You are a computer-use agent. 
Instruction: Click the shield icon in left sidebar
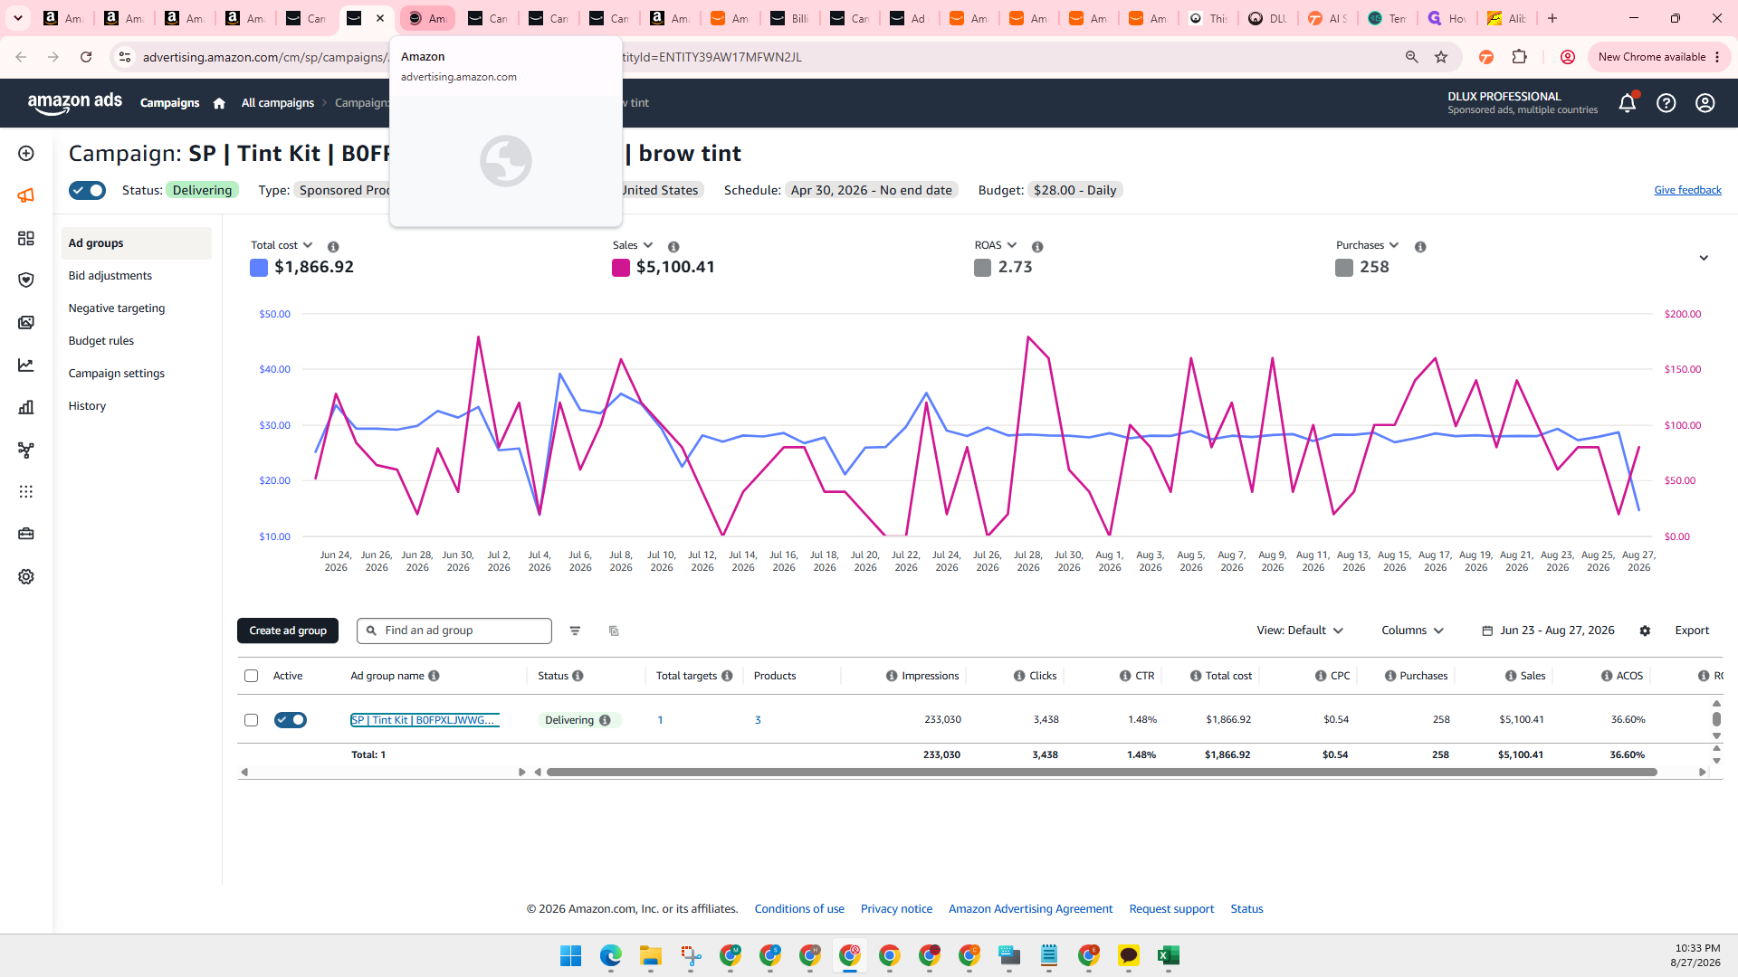point(26,280)
